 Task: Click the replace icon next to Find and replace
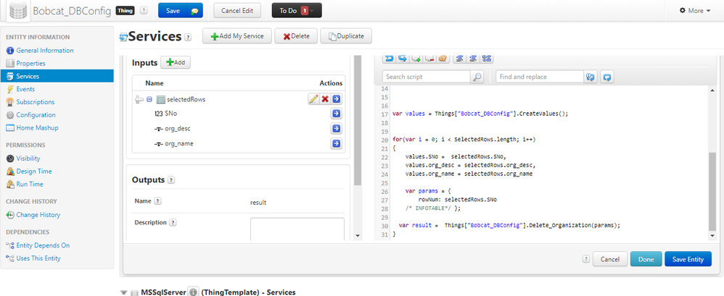591,77
